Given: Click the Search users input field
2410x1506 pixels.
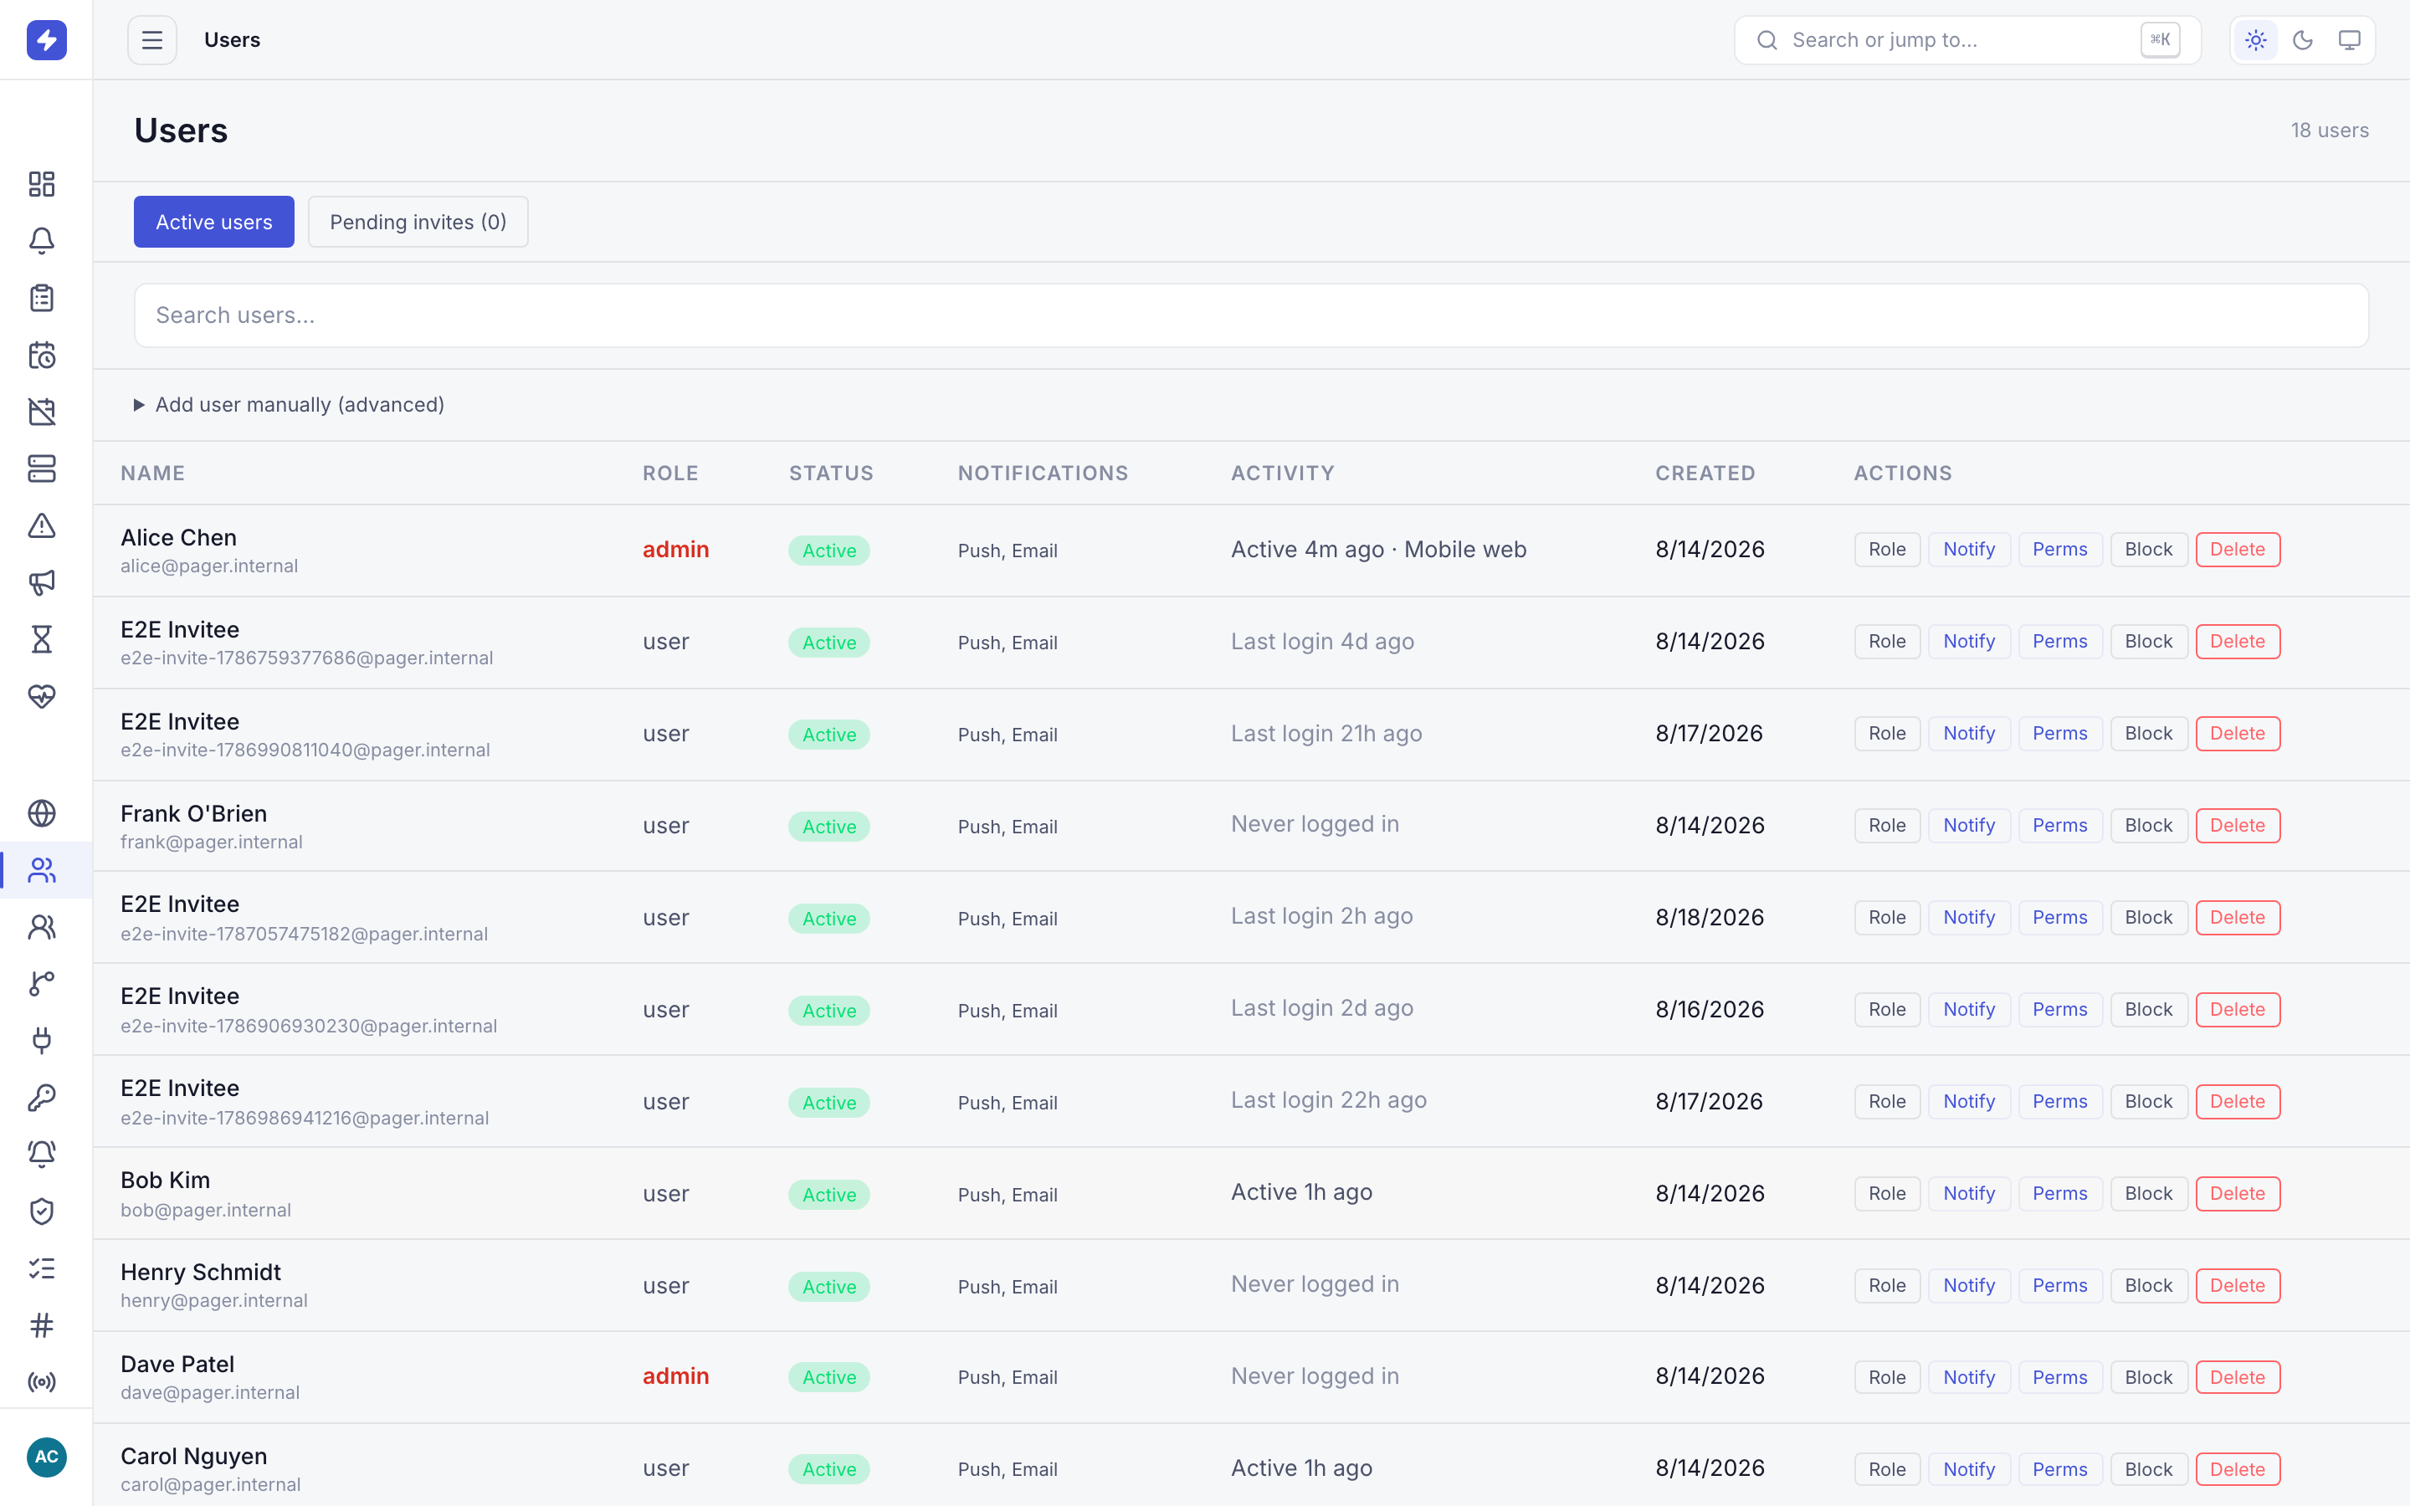Looking at the screenshot, I should click(x=1251, y=315).
